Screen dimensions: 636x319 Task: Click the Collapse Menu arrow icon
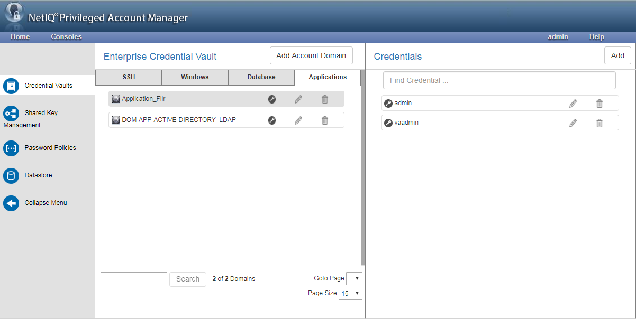[11, 203]
